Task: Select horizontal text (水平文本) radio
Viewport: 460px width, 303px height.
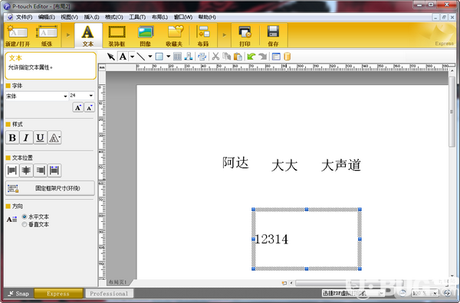Action: (x=25, y=217)
